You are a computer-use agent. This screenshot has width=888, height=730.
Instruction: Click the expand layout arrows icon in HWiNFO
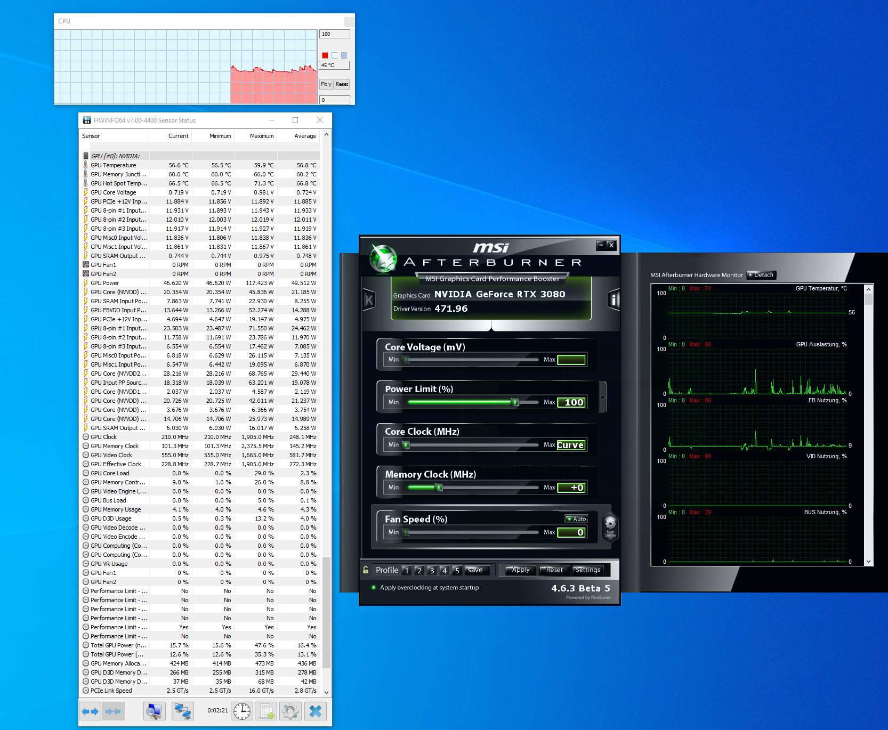pyautogui.click(x=90, y=711)
